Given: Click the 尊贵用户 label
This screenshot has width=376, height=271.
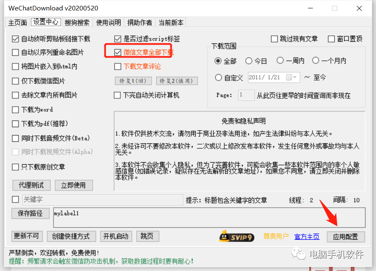Looking at the screenshot, I should pos(276,236).
